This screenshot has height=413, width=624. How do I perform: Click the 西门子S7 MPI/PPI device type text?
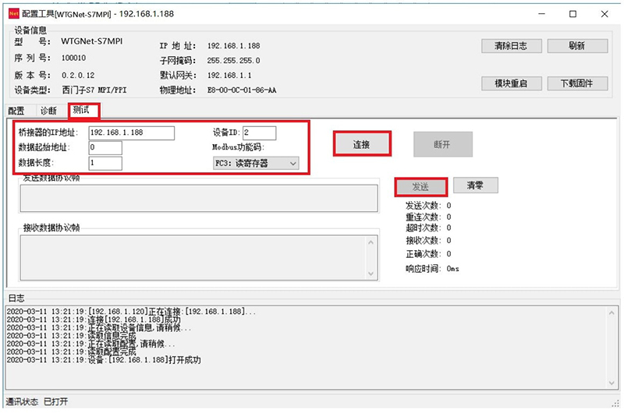(94, 90)
